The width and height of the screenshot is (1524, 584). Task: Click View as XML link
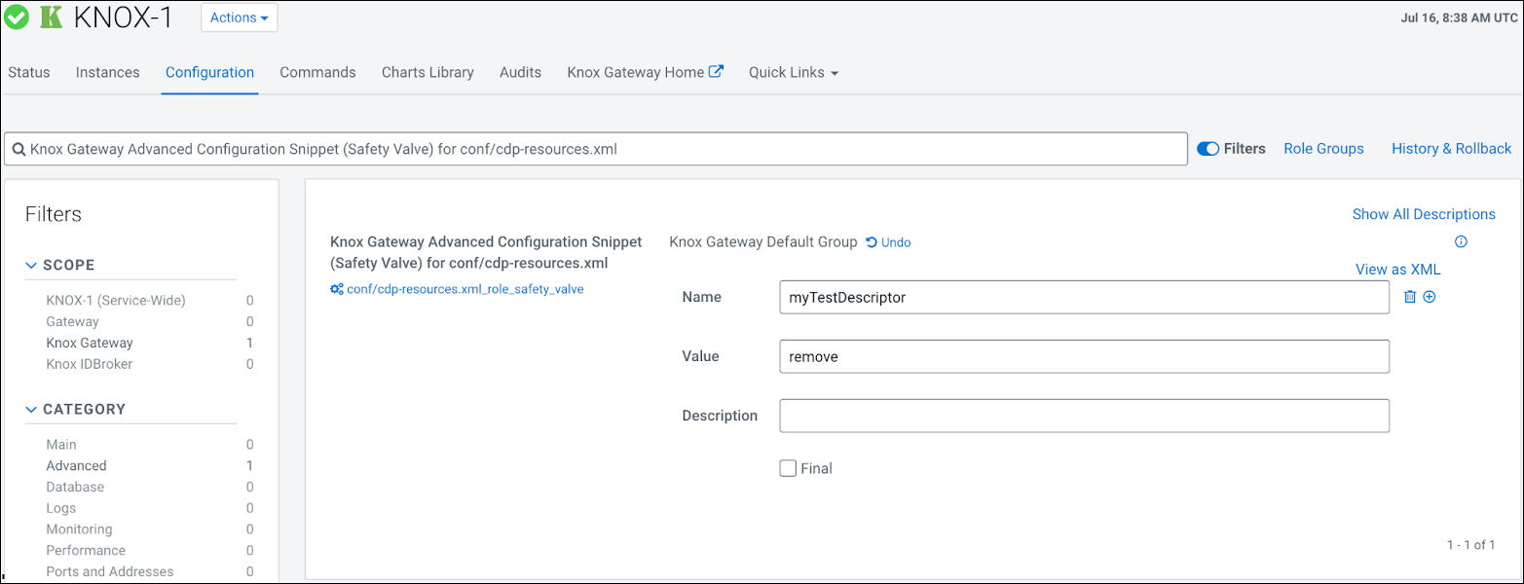(x=1397, y=269)
